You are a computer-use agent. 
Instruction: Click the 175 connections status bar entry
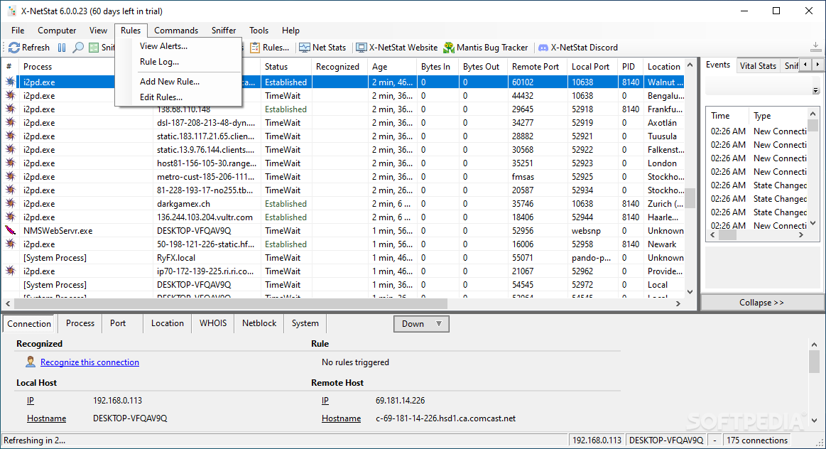[x=758, y=440]
